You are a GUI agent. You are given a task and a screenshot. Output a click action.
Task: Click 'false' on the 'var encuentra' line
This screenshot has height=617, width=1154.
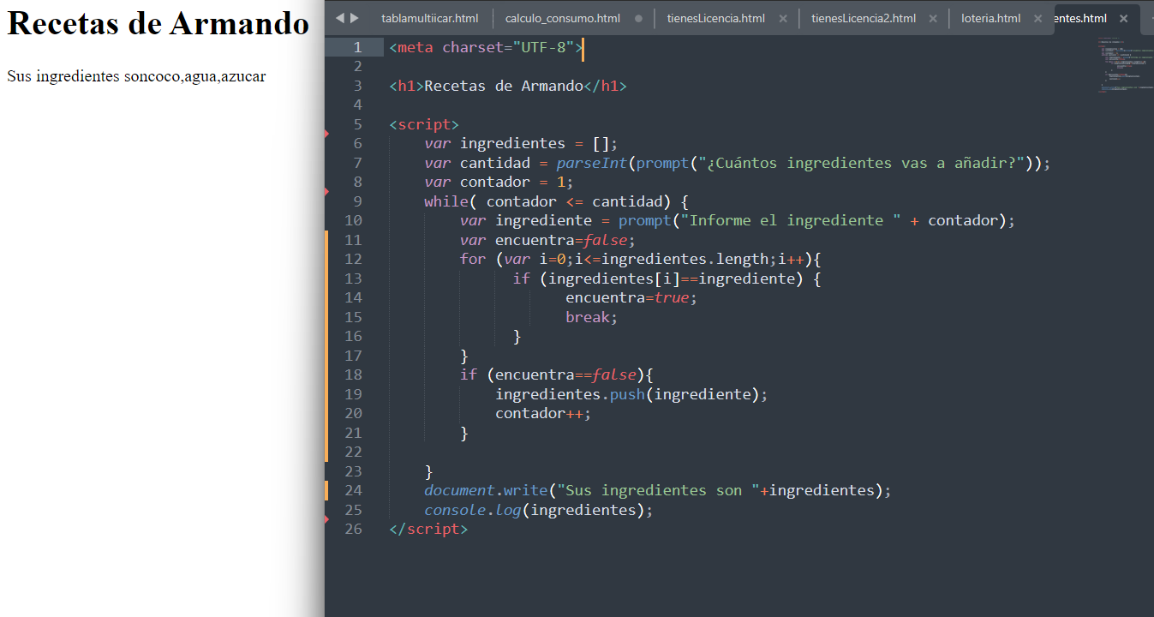coord(606,240)
